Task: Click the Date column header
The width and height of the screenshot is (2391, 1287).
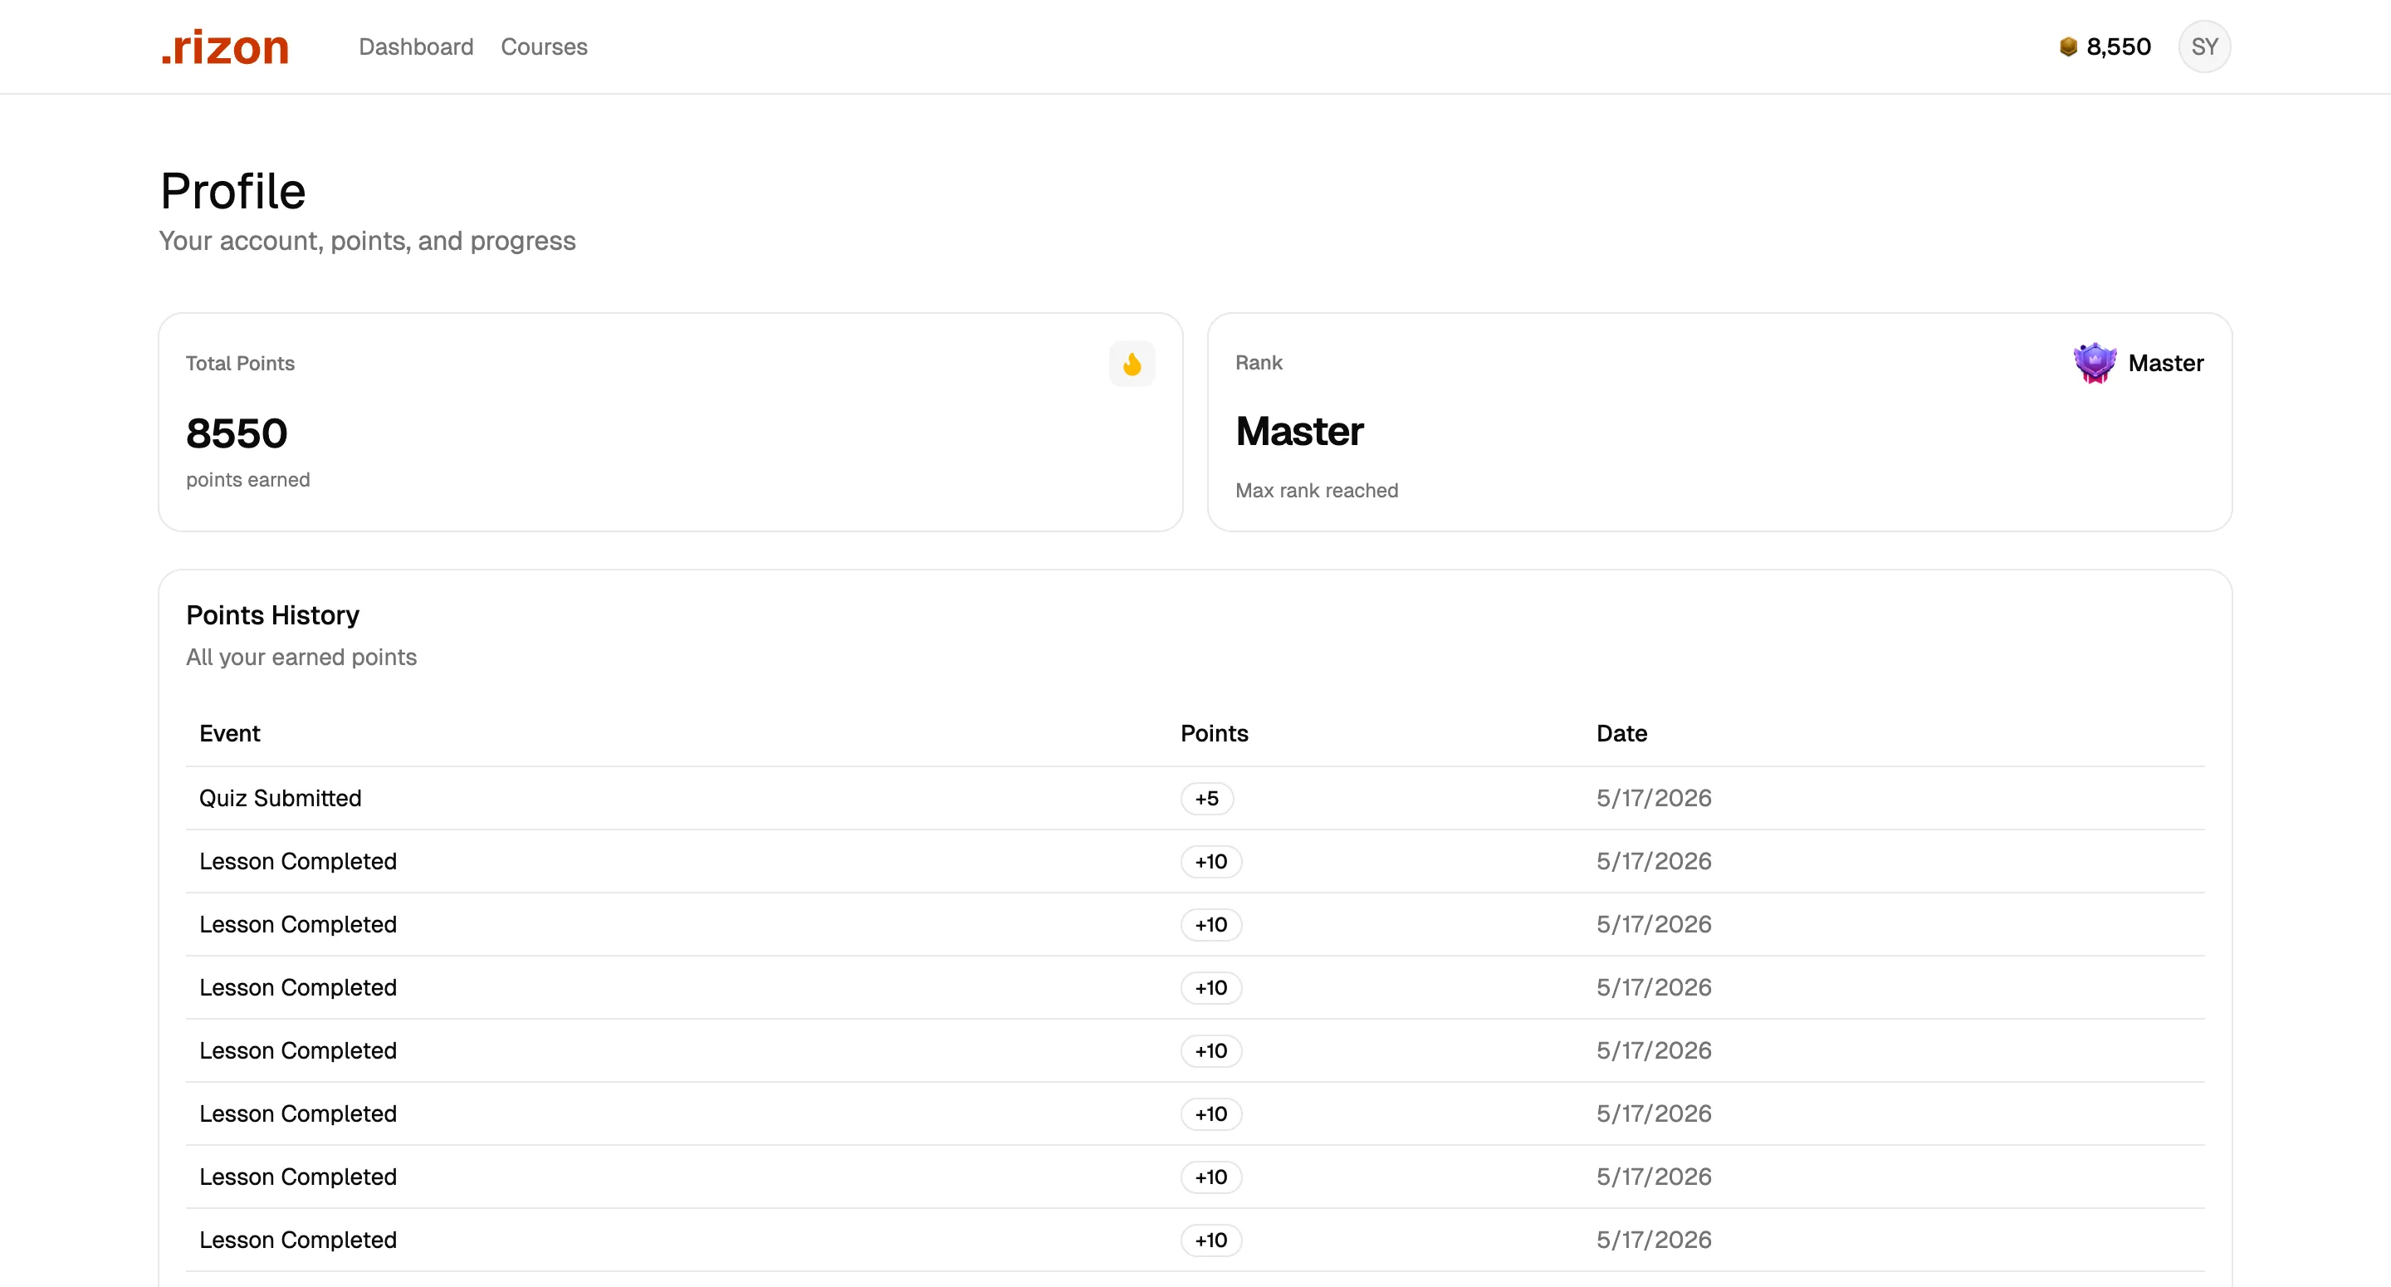Action: click(x=1621, y=733)
